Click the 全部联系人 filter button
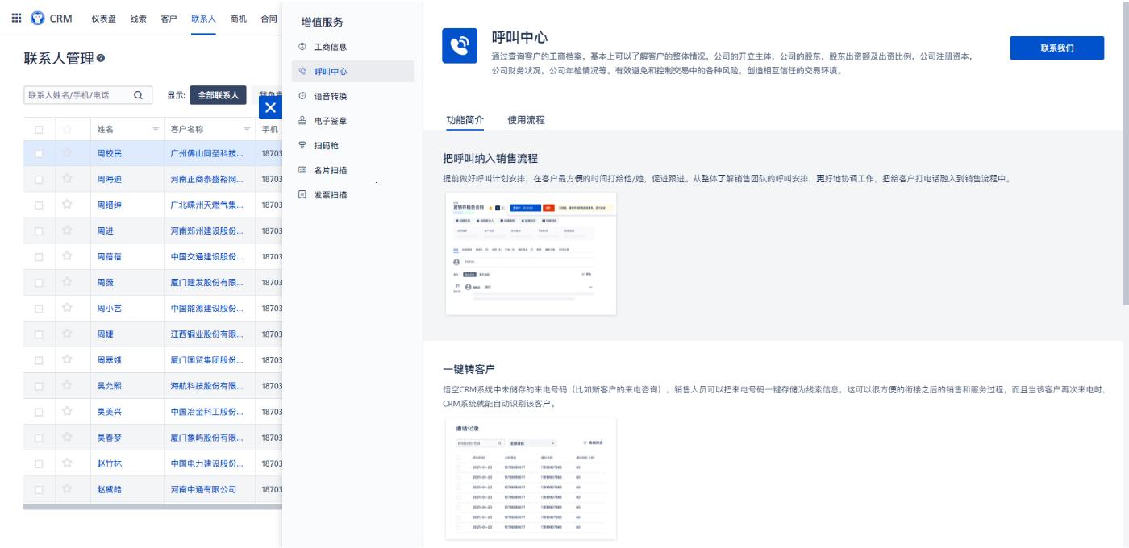 pyautogui.click(x=218, y=95)
